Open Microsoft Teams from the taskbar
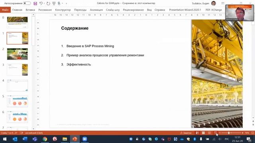 pos(35,139)
